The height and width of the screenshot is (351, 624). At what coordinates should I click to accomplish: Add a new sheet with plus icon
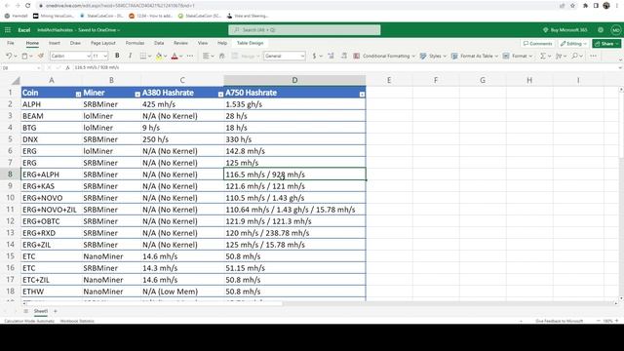tap(56, 311)
